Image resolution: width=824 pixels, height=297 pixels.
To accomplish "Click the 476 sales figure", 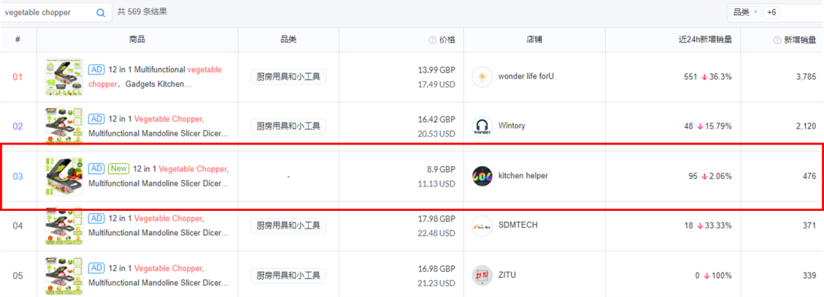I will pyautogui.click(x=810, y=176).
